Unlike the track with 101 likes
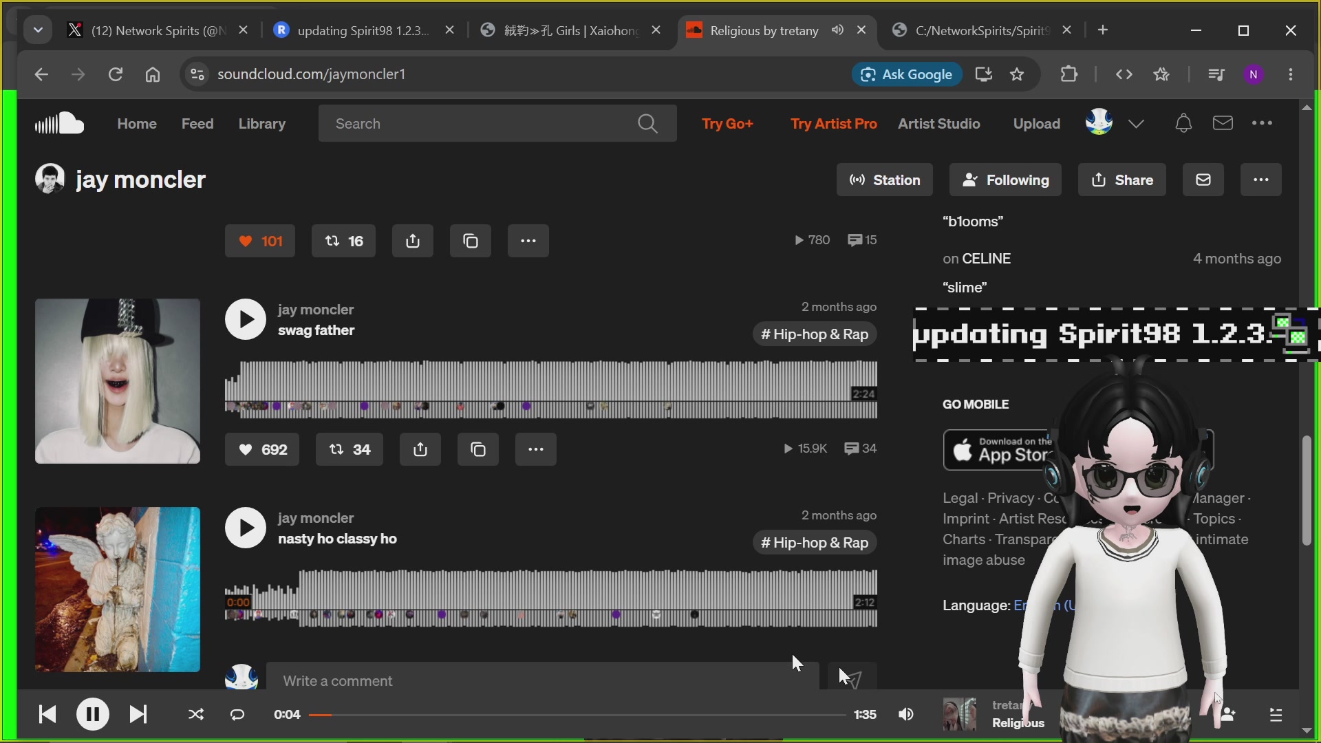The image size is (1321, 743). pos(260,241)
